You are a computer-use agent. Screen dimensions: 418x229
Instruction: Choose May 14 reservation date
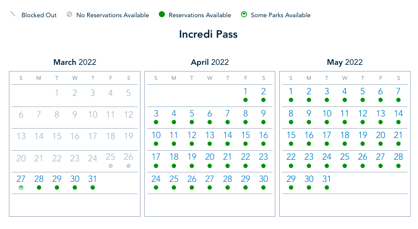point(398,114)
